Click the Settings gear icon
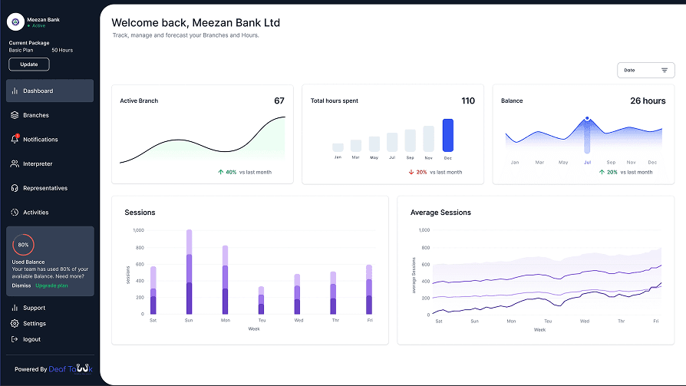 (15, 324)
